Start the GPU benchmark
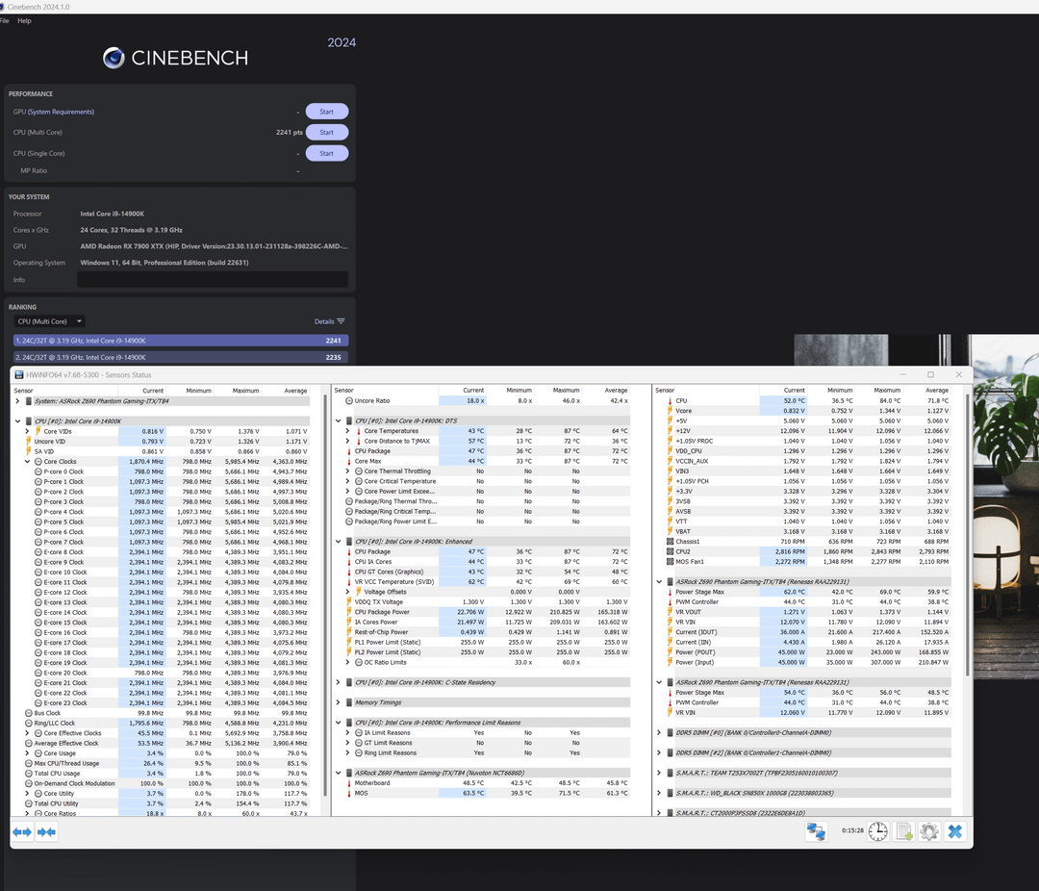This screenshot has height=891, width=1039. pos(327,112)
